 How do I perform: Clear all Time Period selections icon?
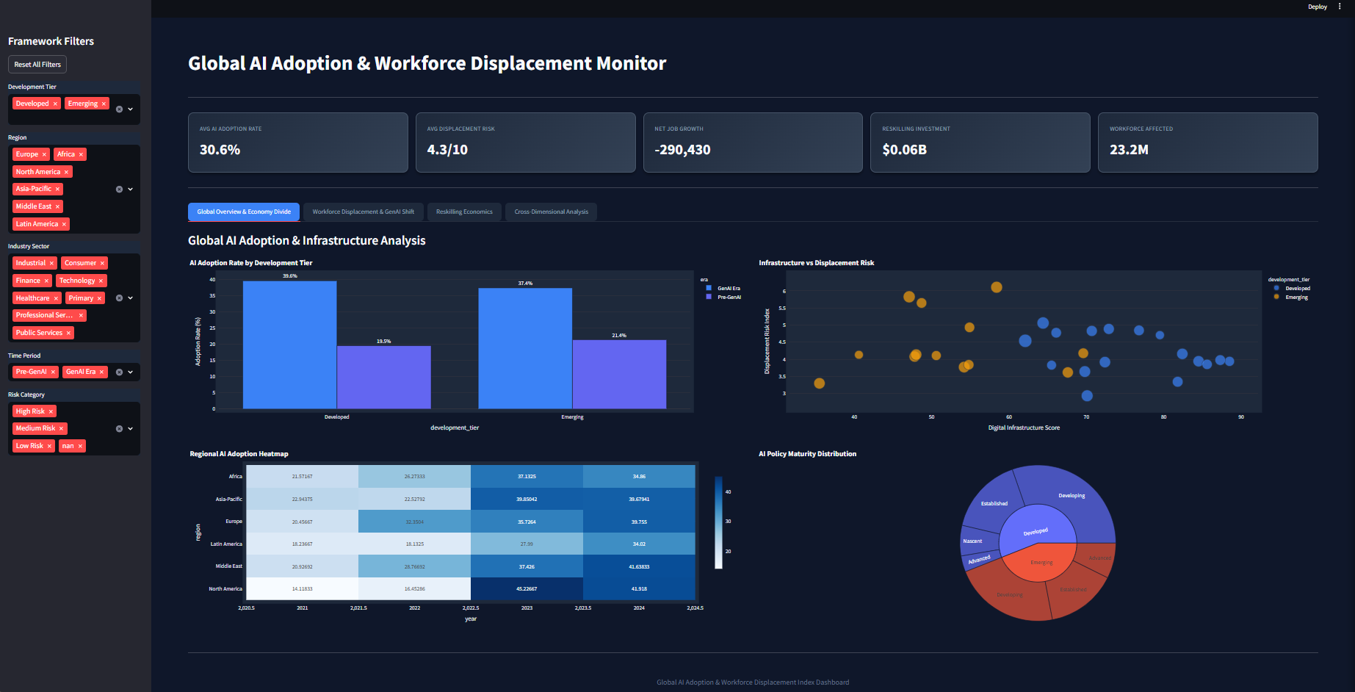point(119,372)
